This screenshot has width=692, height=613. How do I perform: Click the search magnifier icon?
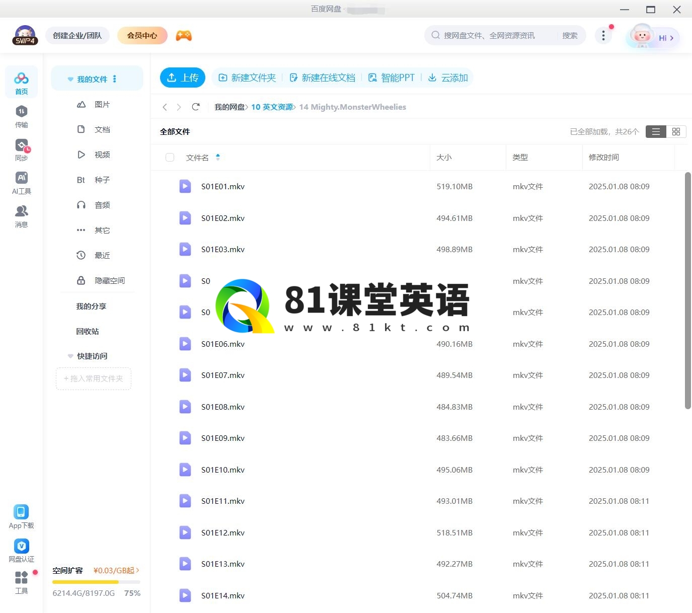[x=435, y=35]
